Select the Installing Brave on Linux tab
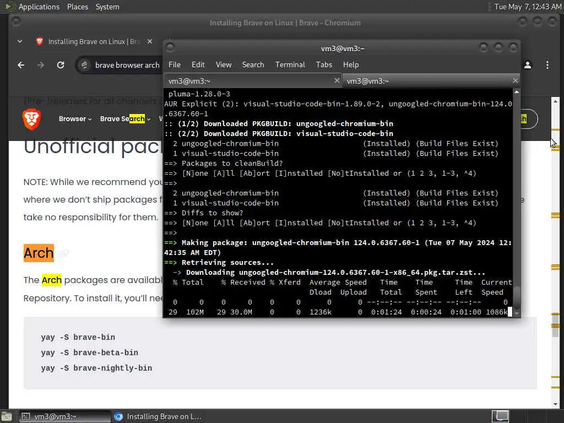 tap(94, 41)
